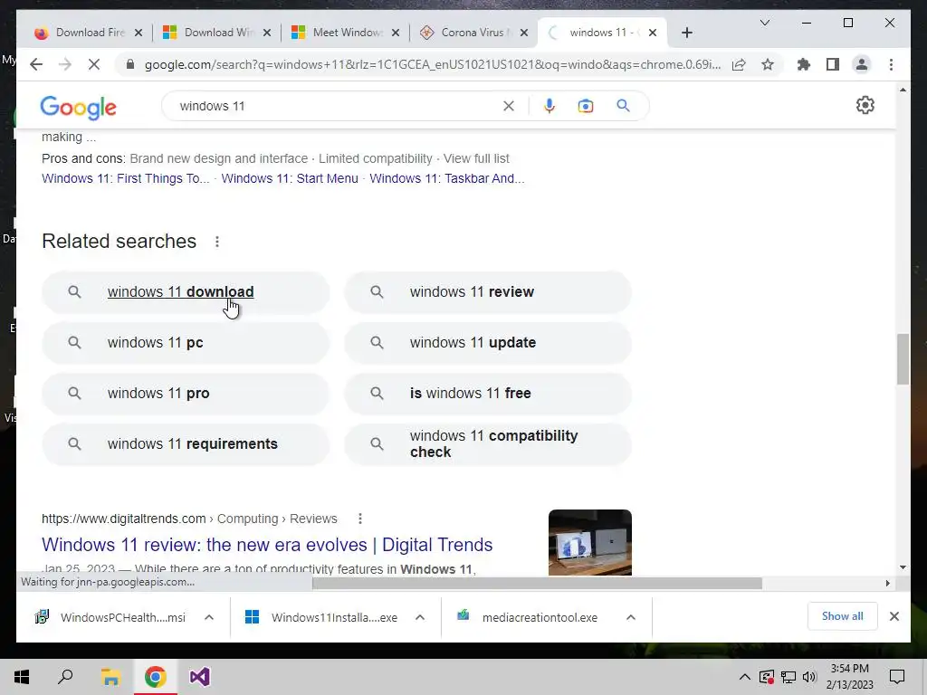This screenshot has height=695, width=927.
Task: Close the Download Windows tab
Action: pos(267,33)
